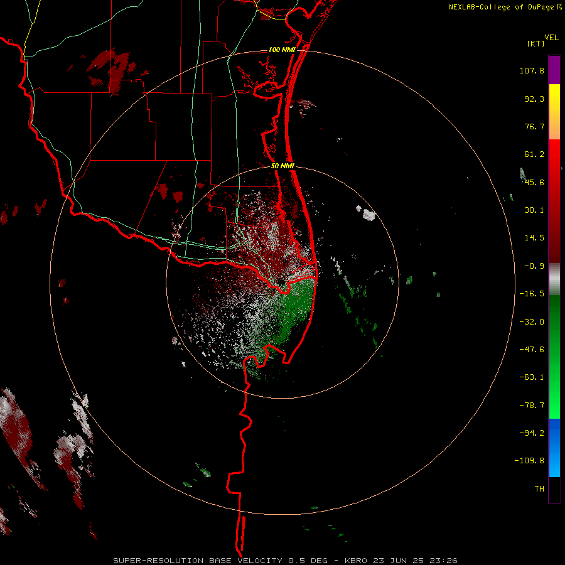Click the -47.6 value on velocity scale
This screenshot has height=565, width=565.
(532, 350)
